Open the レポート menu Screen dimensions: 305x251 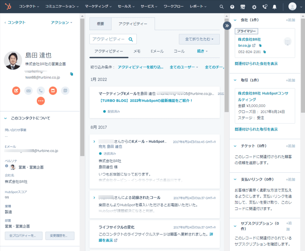[198, 6]
